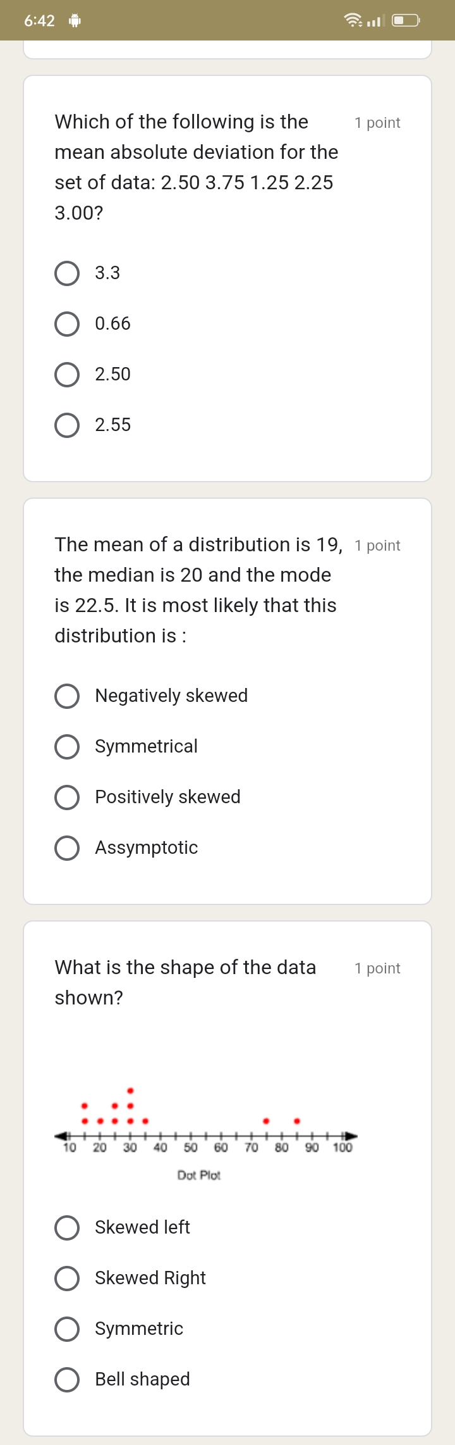
Task: Tap the Android system icon in status bar
Action: 74,20
